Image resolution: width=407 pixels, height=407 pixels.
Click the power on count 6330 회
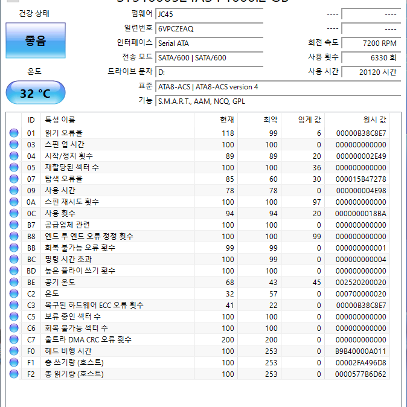coord(371,57)
